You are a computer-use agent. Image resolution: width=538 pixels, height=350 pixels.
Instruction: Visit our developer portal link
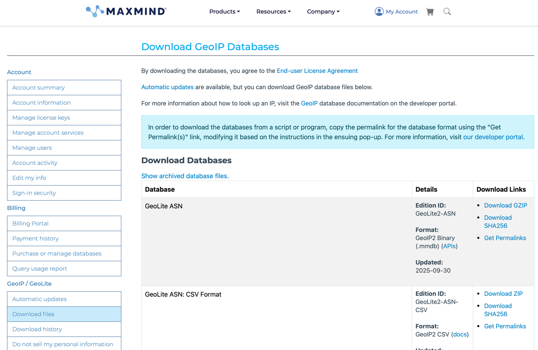493,137
